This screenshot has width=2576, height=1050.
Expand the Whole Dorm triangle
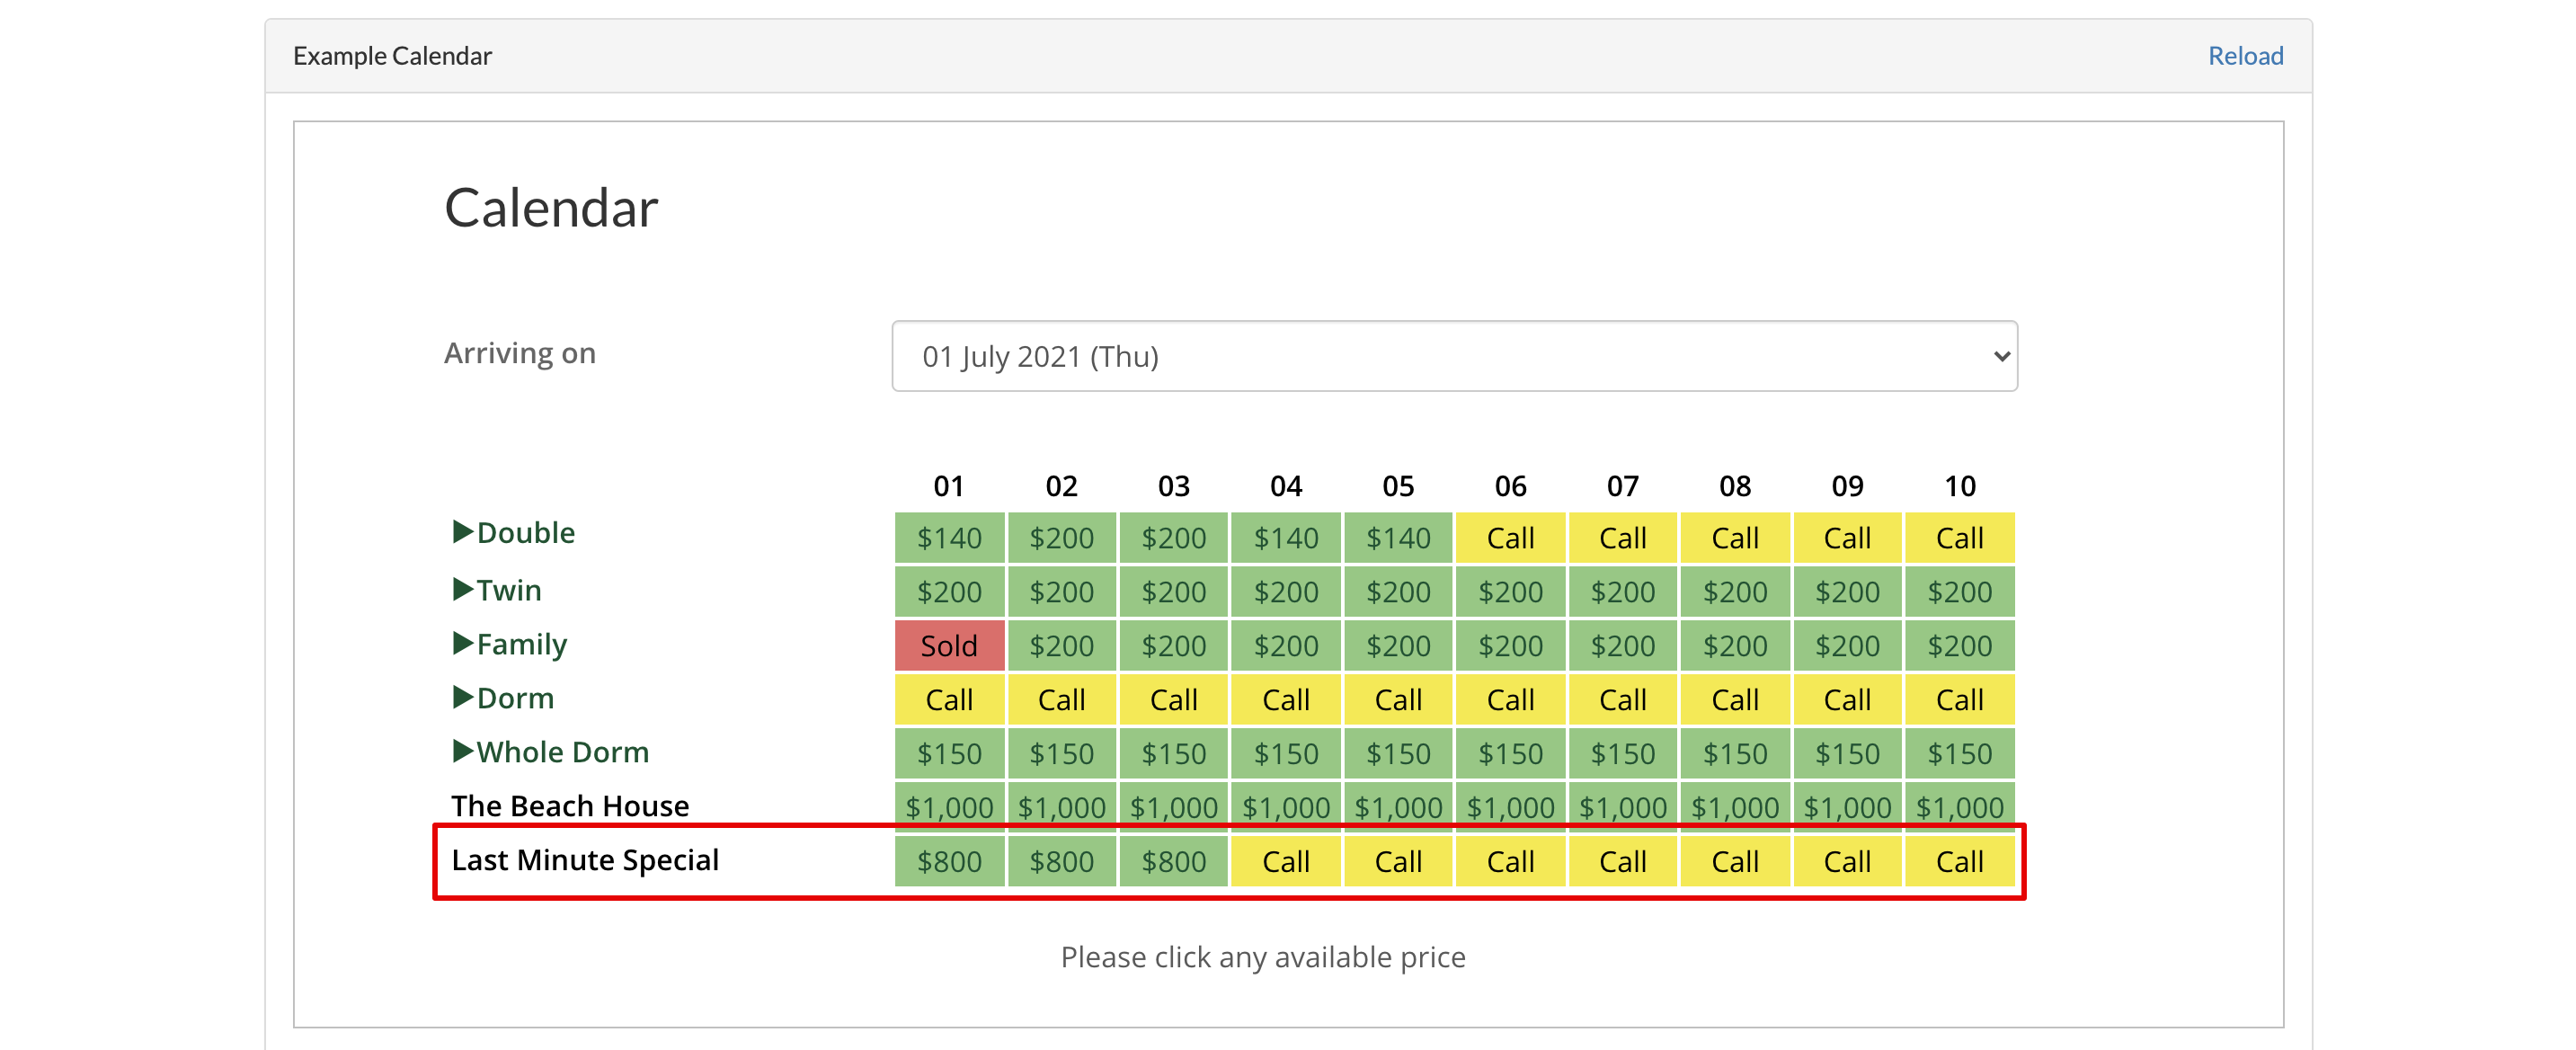(462, 751)
